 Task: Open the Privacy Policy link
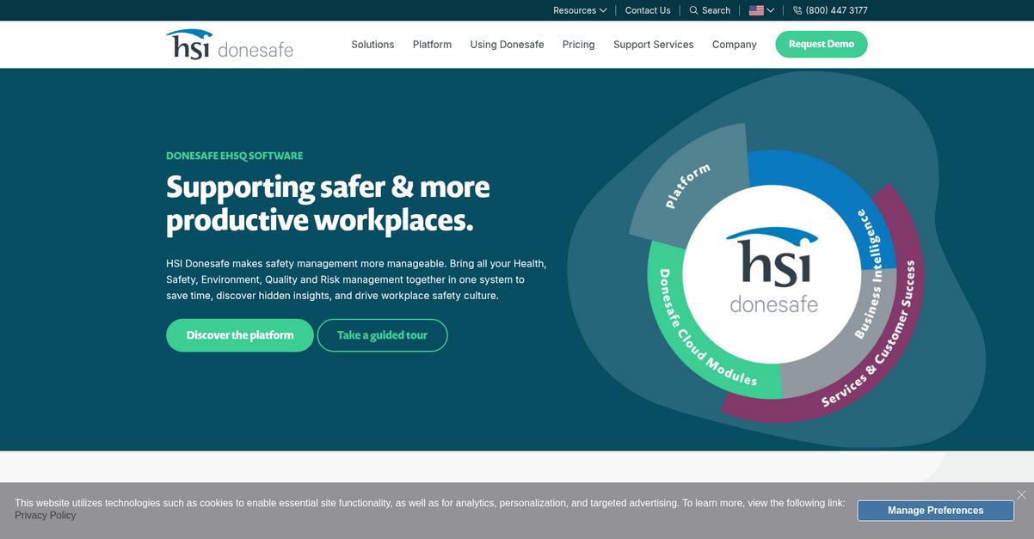click(x=45, y=516)
